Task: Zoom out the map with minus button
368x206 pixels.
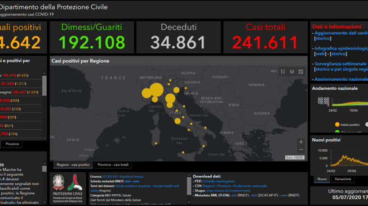Action: (x=301, y=150)
